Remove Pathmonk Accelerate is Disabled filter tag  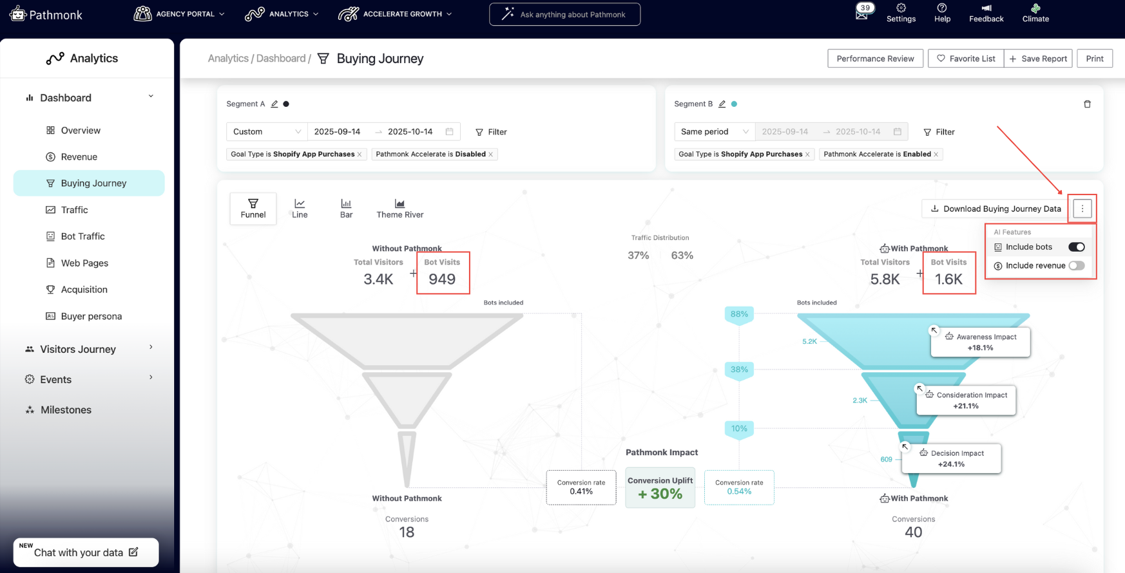pyautogui.click(x=491, y=154)
